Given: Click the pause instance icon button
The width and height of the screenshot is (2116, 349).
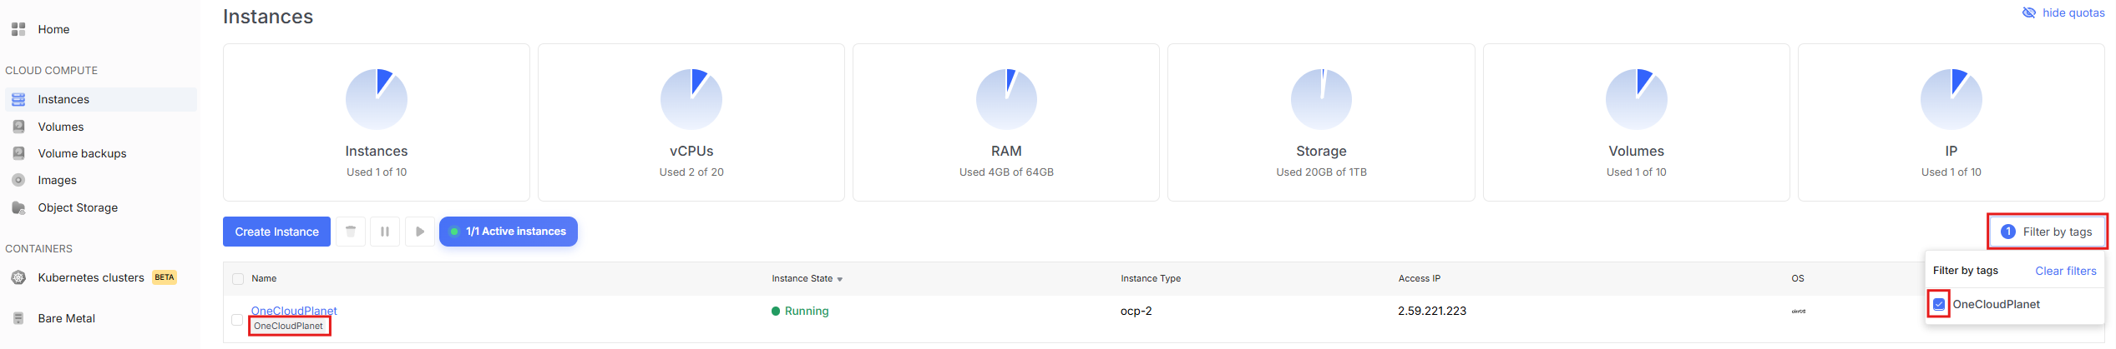Looking at the screenshot, I should pos(385,232).
